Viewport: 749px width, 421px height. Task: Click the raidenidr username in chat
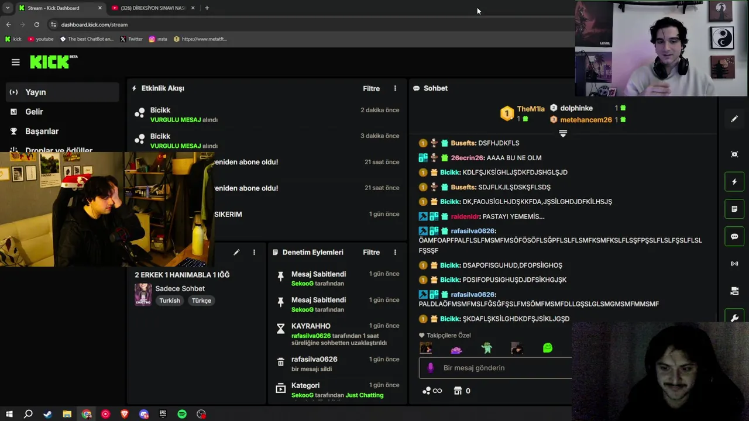pos(465,216)
